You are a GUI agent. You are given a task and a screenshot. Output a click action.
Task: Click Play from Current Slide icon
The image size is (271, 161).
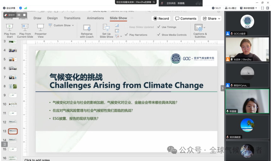point(25,28)
